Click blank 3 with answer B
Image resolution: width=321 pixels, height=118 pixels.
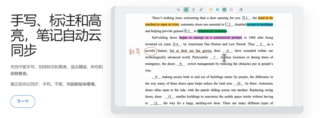coord(188,31)
